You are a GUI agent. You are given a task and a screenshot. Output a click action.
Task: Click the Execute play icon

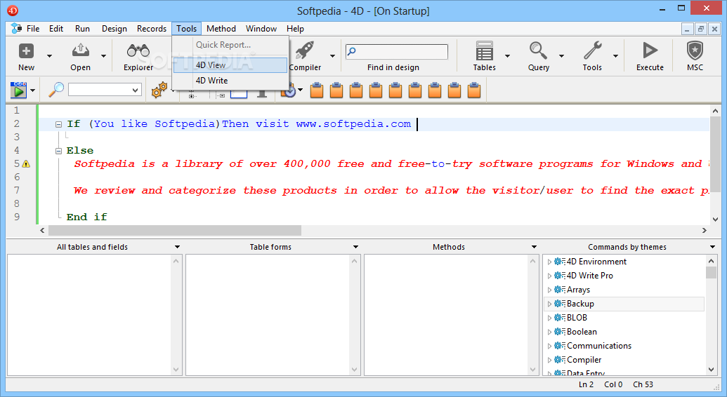tap(650, 51)
